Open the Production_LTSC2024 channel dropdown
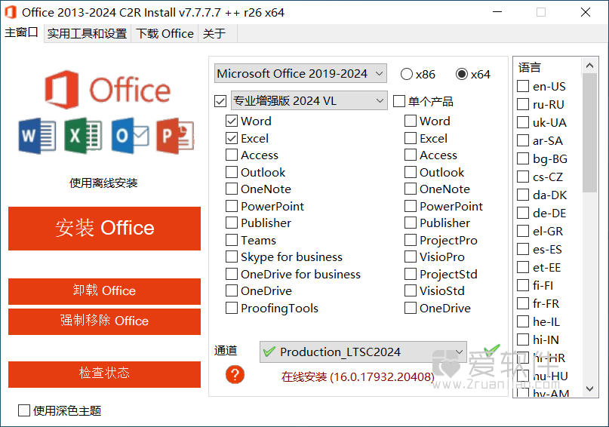 (363, 352)
